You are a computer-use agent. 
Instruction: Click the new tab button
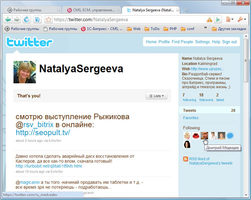tap(186, 10)
